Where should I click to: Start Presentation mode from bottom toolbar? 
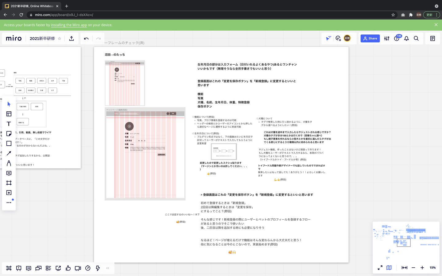pos(19,268)
